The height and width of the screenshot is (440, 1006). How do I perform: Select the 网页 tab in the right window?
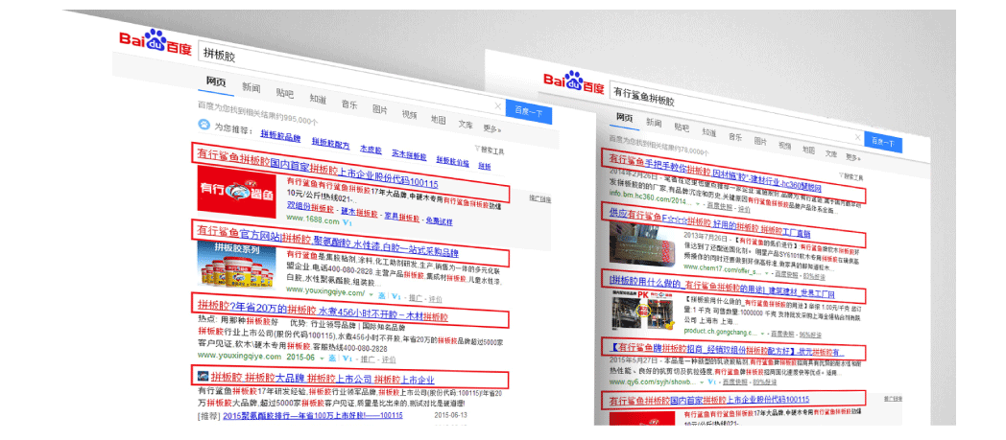click(x=625, y=117)
